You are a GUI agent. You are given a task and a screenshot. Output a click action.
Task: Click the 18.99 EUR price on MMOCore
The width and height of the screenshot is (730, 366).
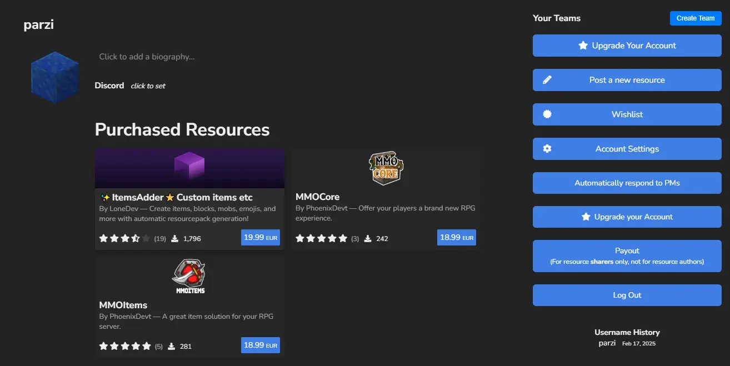click(x=457, y=237)
